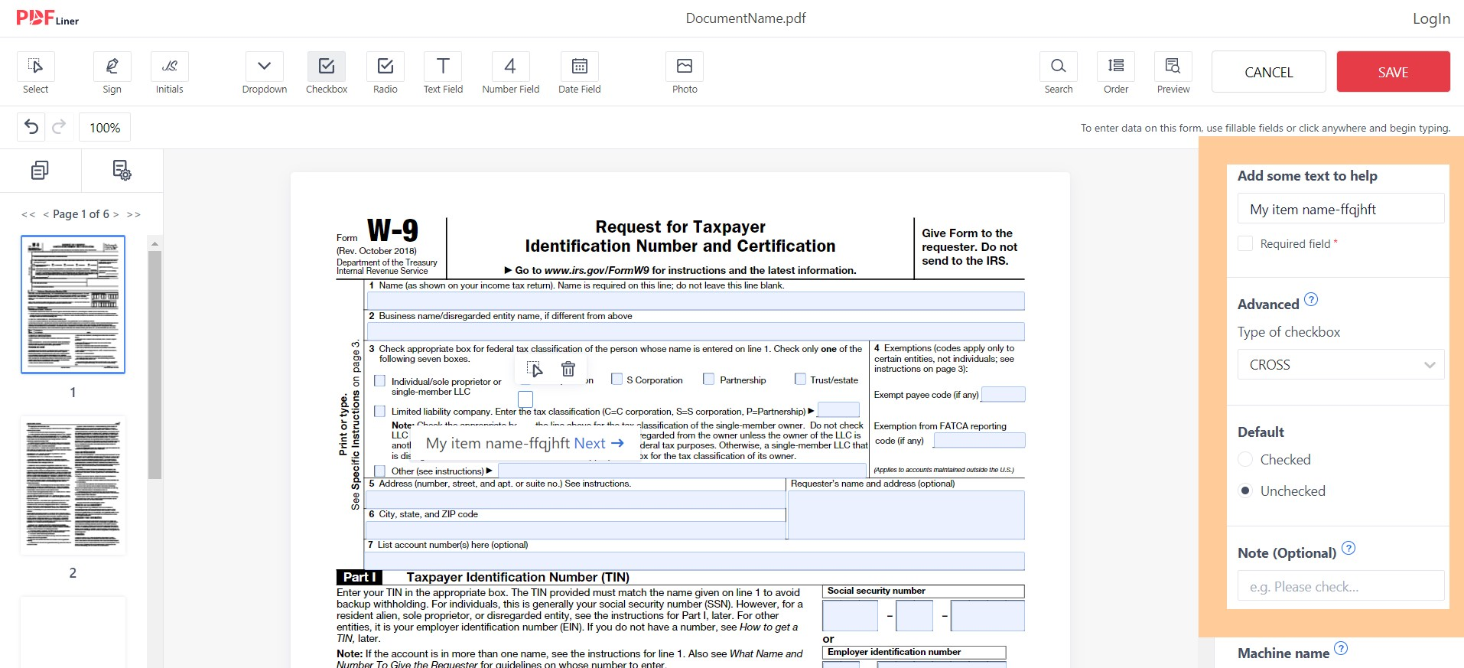
Task: Open the 100% zoom level selector
Action: tap(105, 127)
